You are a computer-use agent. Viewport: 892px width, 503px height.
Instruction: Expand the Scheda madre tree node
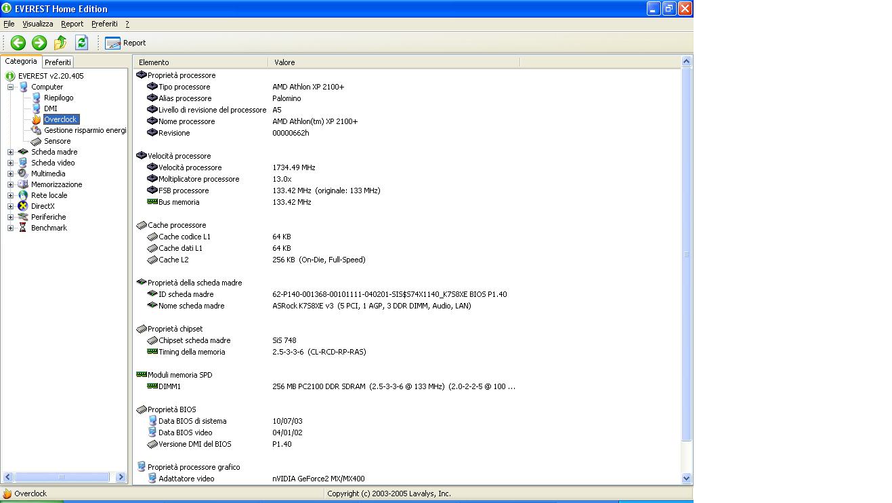click(10, 152)
